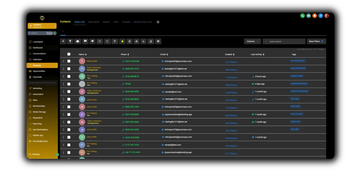Select the Smart Lists tab
The width and height of the screenshot is (361, 173).
coord(80,22)
